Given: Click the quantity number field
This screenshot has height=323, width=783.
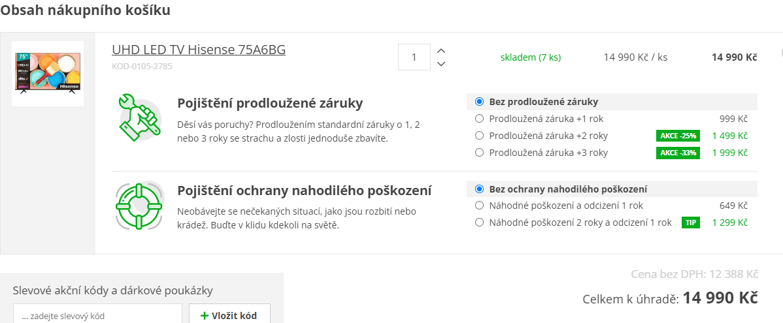Looking at the screenshot, I should 414,57.
